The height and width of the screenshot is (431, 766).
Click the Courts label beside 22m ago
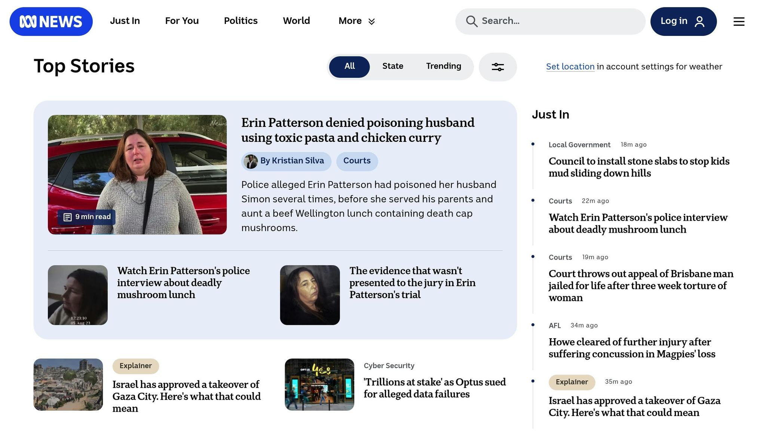(560, 201)
